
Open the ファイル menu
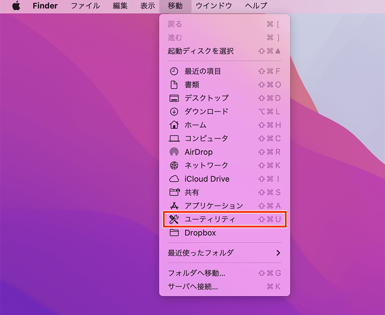click(x=86, y=6)
